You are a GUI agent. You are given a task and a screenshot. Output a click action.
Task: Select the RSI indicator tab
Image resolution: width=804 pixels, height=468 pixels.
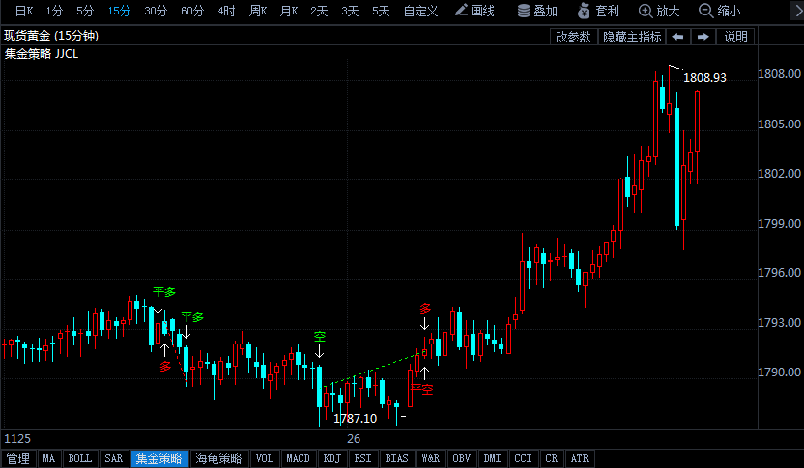click(x=362, y=458)
